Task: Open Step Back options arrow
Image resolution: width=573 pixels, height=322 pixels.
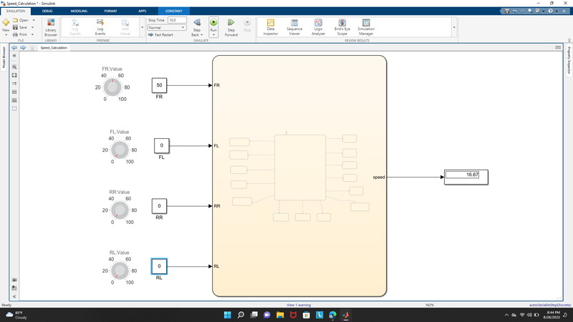Action: [201, 35]
